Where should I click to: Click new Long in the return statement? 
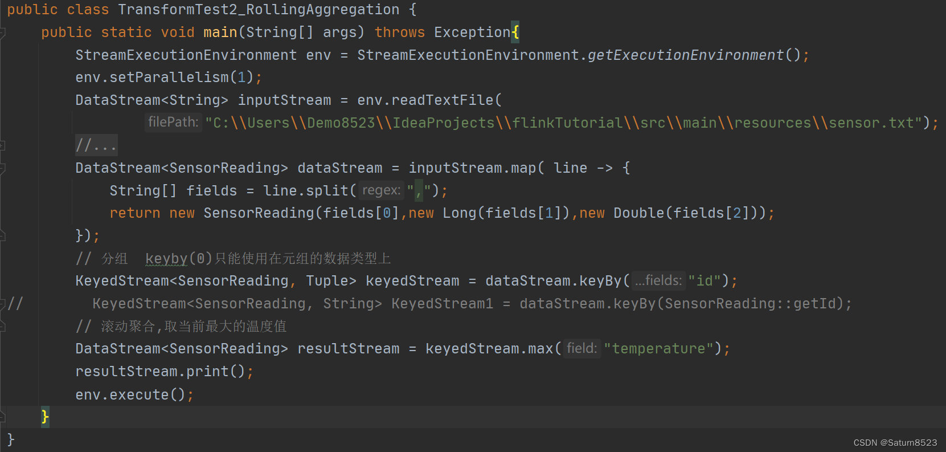(x=443, y=213)
